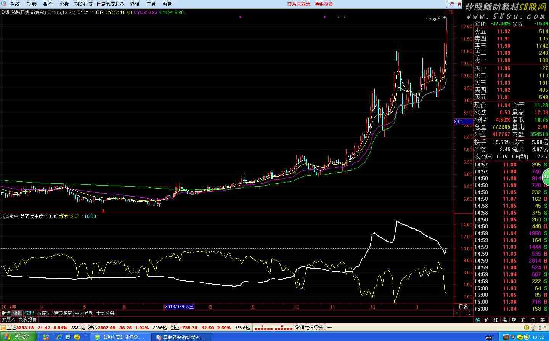Click the network signal icon in the status bar
549x341 pixels.
pos(533,327)
